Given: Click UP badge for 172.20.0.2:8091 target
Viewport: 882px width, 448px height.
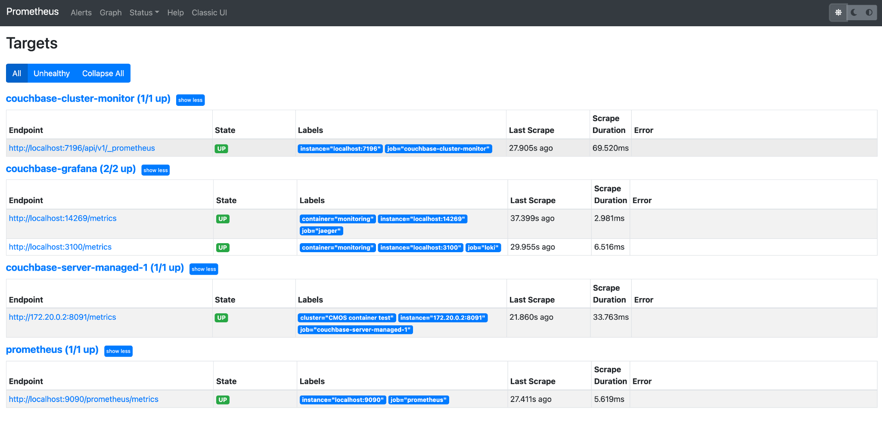Looking at the screenshot, I should 221,318.
